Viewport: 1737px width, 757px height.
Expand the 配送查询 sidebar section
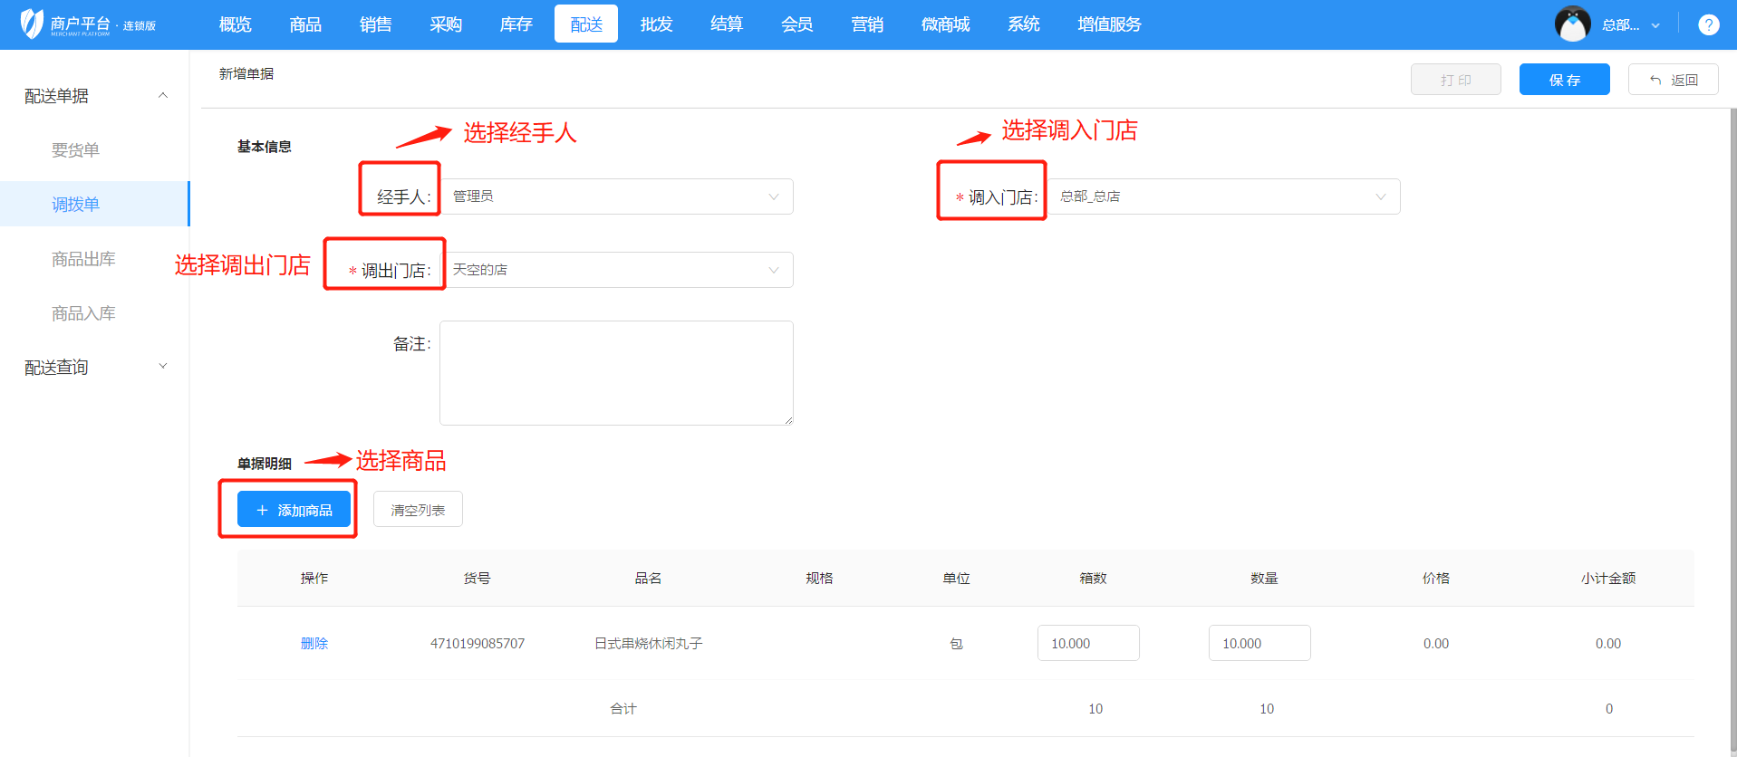(x=163, y=367)
